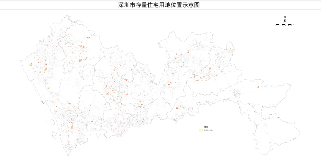Image resolution: width=321 pixels, height=161 pixels.
Task: Click the letter N above the north arrow
Action: coord(285,17)
